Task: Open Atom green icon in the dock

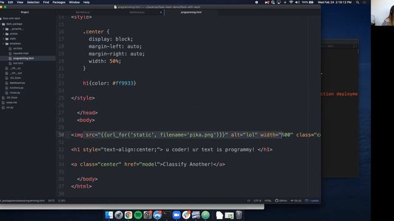Action: tap(206, 215)
